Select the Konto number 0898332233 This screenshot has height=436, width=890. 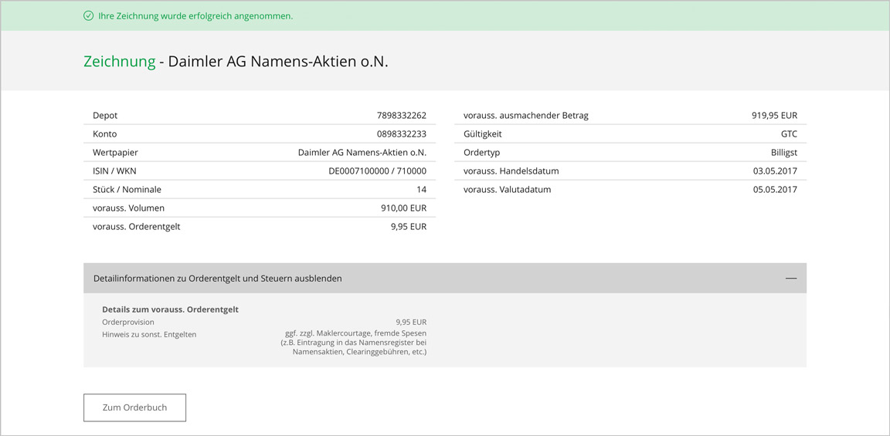[401, 134]
